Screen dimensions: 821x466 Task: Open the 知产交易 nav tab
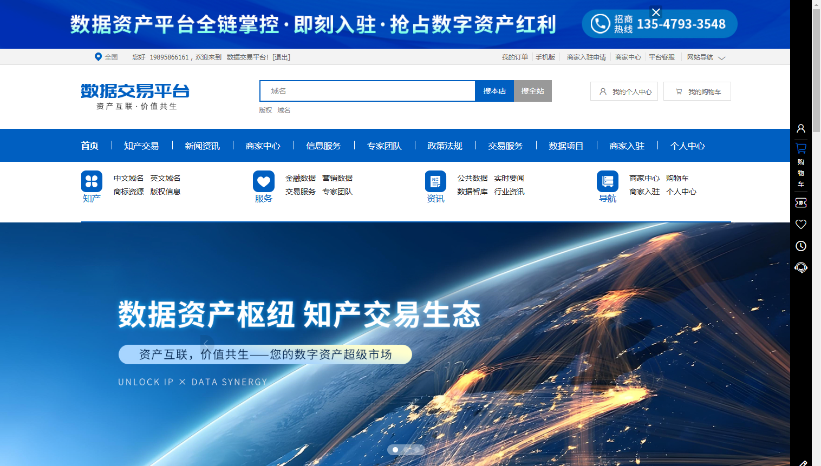(141, 146)
